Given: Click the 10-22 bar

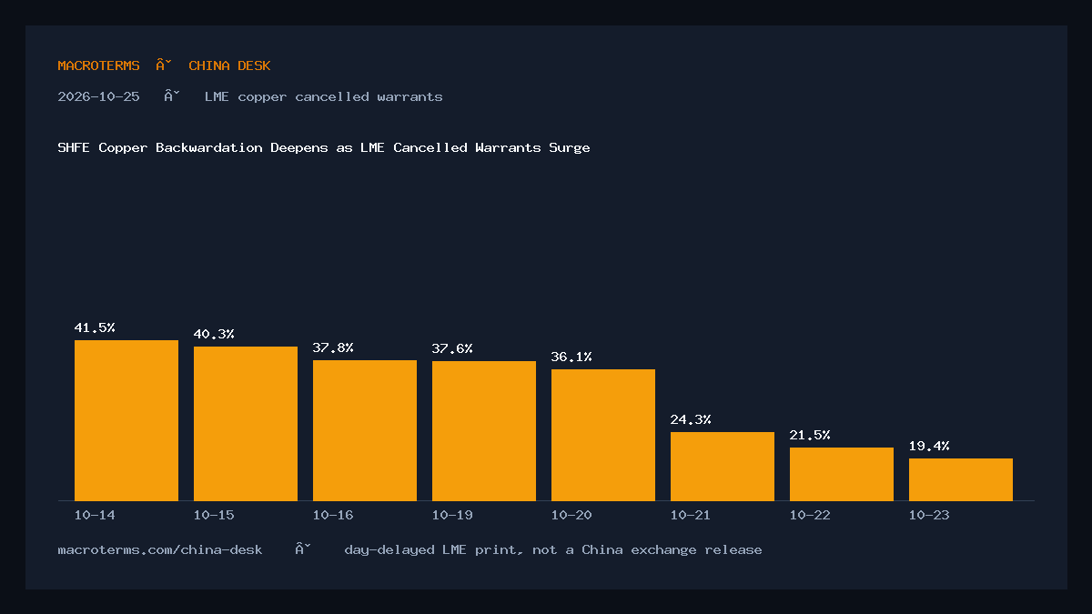Looking at the screenshot, I should pos(842,474).
